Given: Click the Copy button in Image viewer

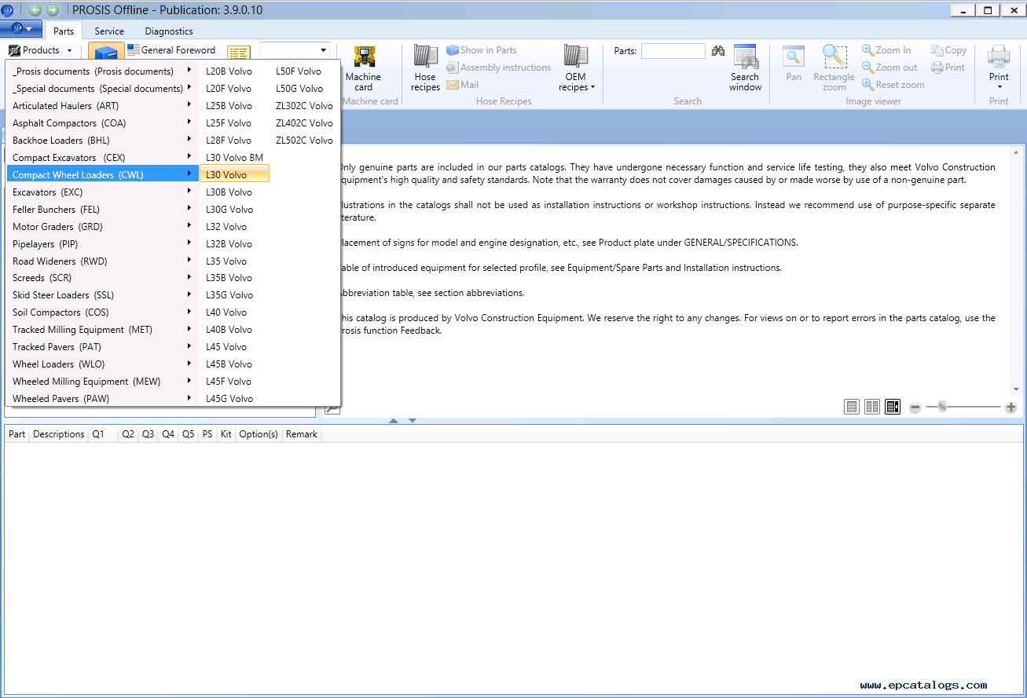Looking at the screenshot, I should click(948, 50).
